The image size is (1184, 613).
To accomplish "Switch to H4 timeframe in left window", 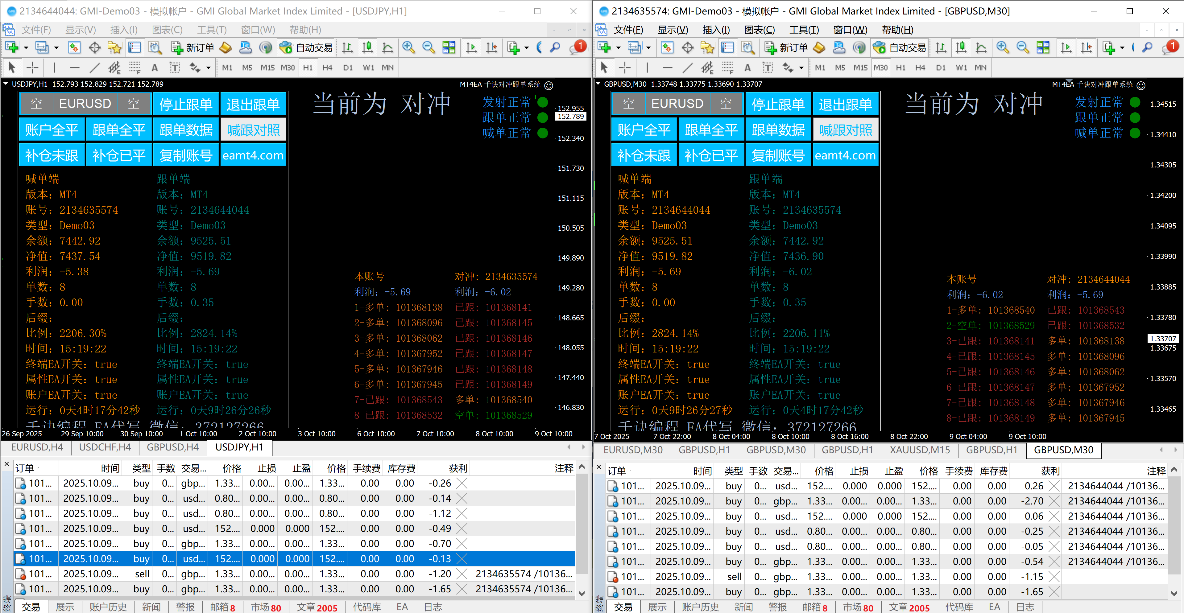I will coord(327,68).
